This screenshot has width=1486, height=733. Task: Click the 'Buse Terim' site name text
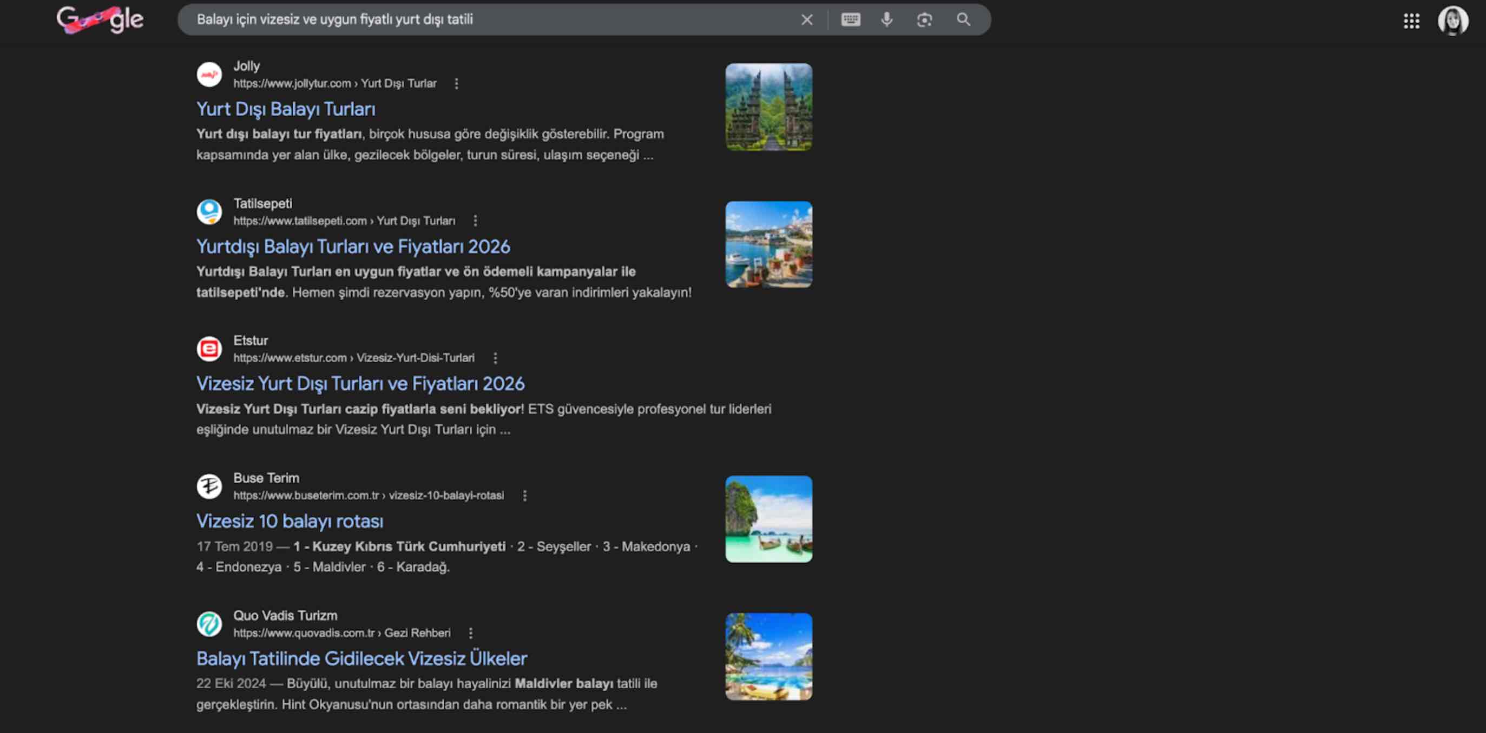click(266, 478)
